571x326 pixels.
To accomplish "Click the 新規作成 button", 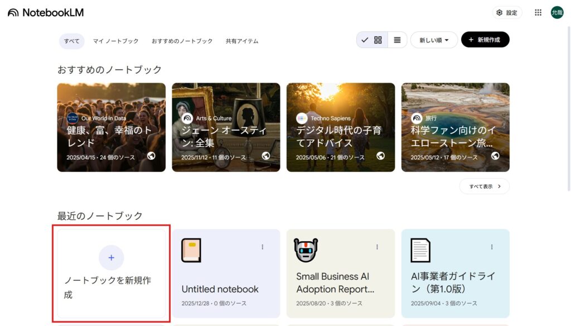I will click(485, 40).
